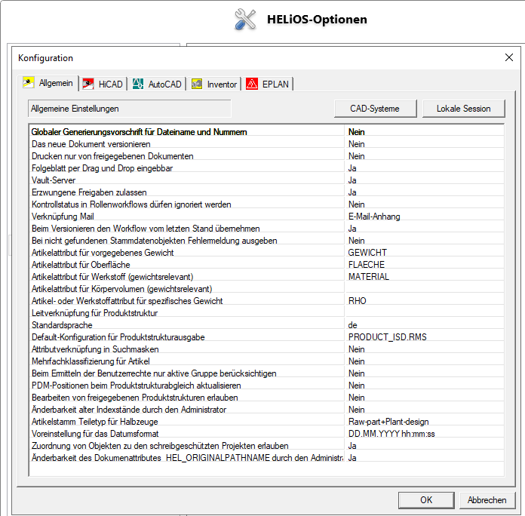Click the HELiOS-Optionen tools icon
The height and width of the screenshot is (516, 525).
click(x=245, y=20)
